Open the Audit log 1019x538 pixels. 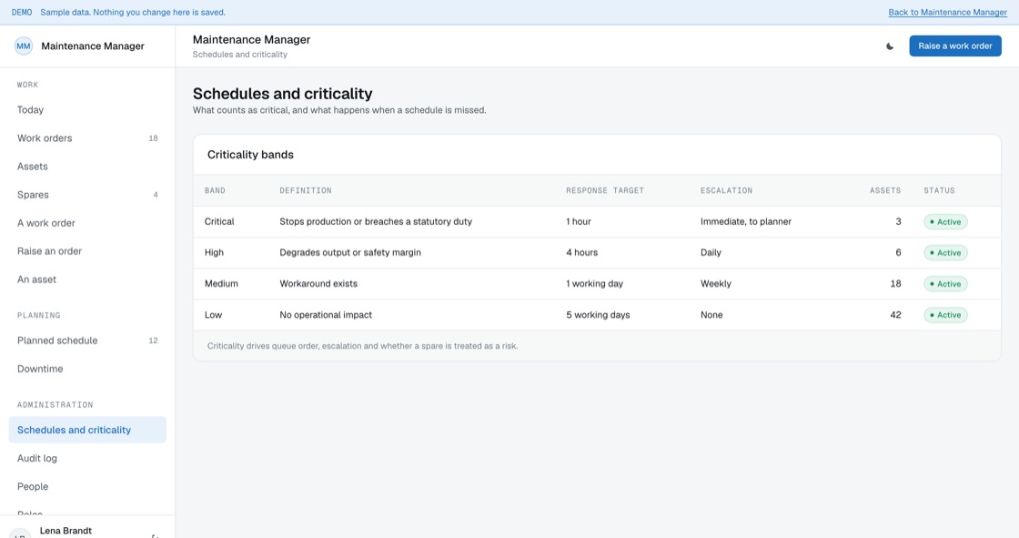[87, 459]
